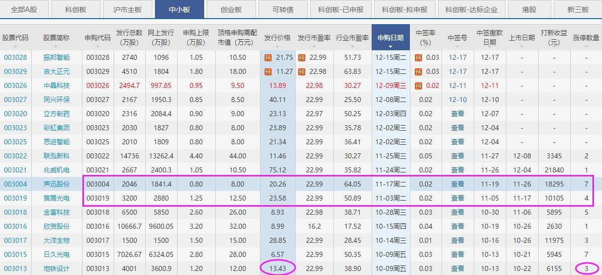
Task: Open stock code link 003021
Action: pos(16,170)
